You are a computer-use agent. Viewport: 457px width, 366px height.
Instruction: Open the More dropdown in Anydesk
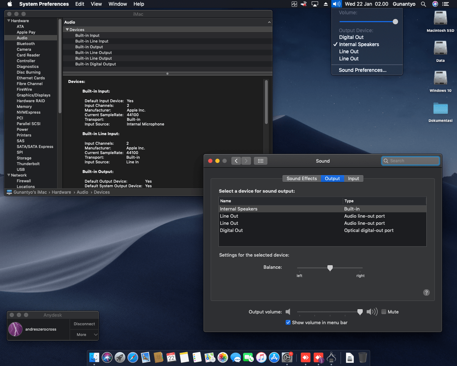point(84,335)
